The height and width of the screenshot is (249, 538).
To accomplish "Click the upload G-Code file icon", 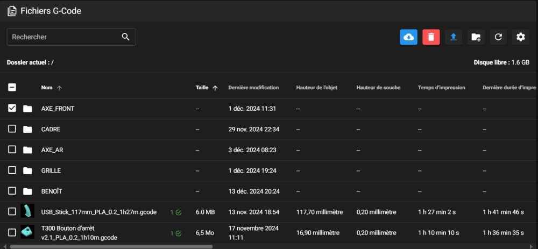I will pos(454,37).
